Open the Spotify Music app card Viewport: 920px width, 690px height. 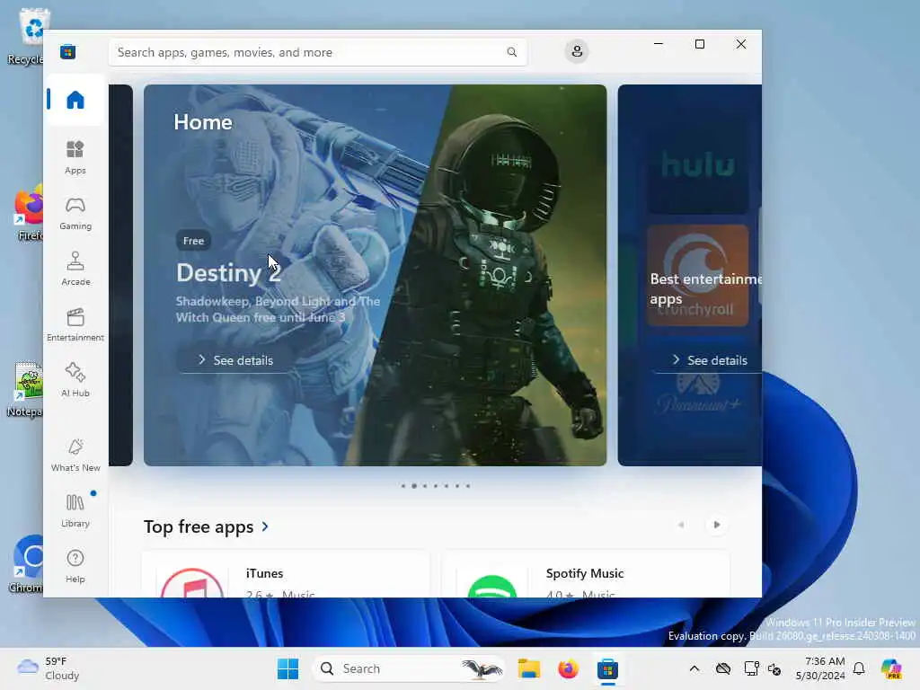pyautogui.click(x=585, y=574)
